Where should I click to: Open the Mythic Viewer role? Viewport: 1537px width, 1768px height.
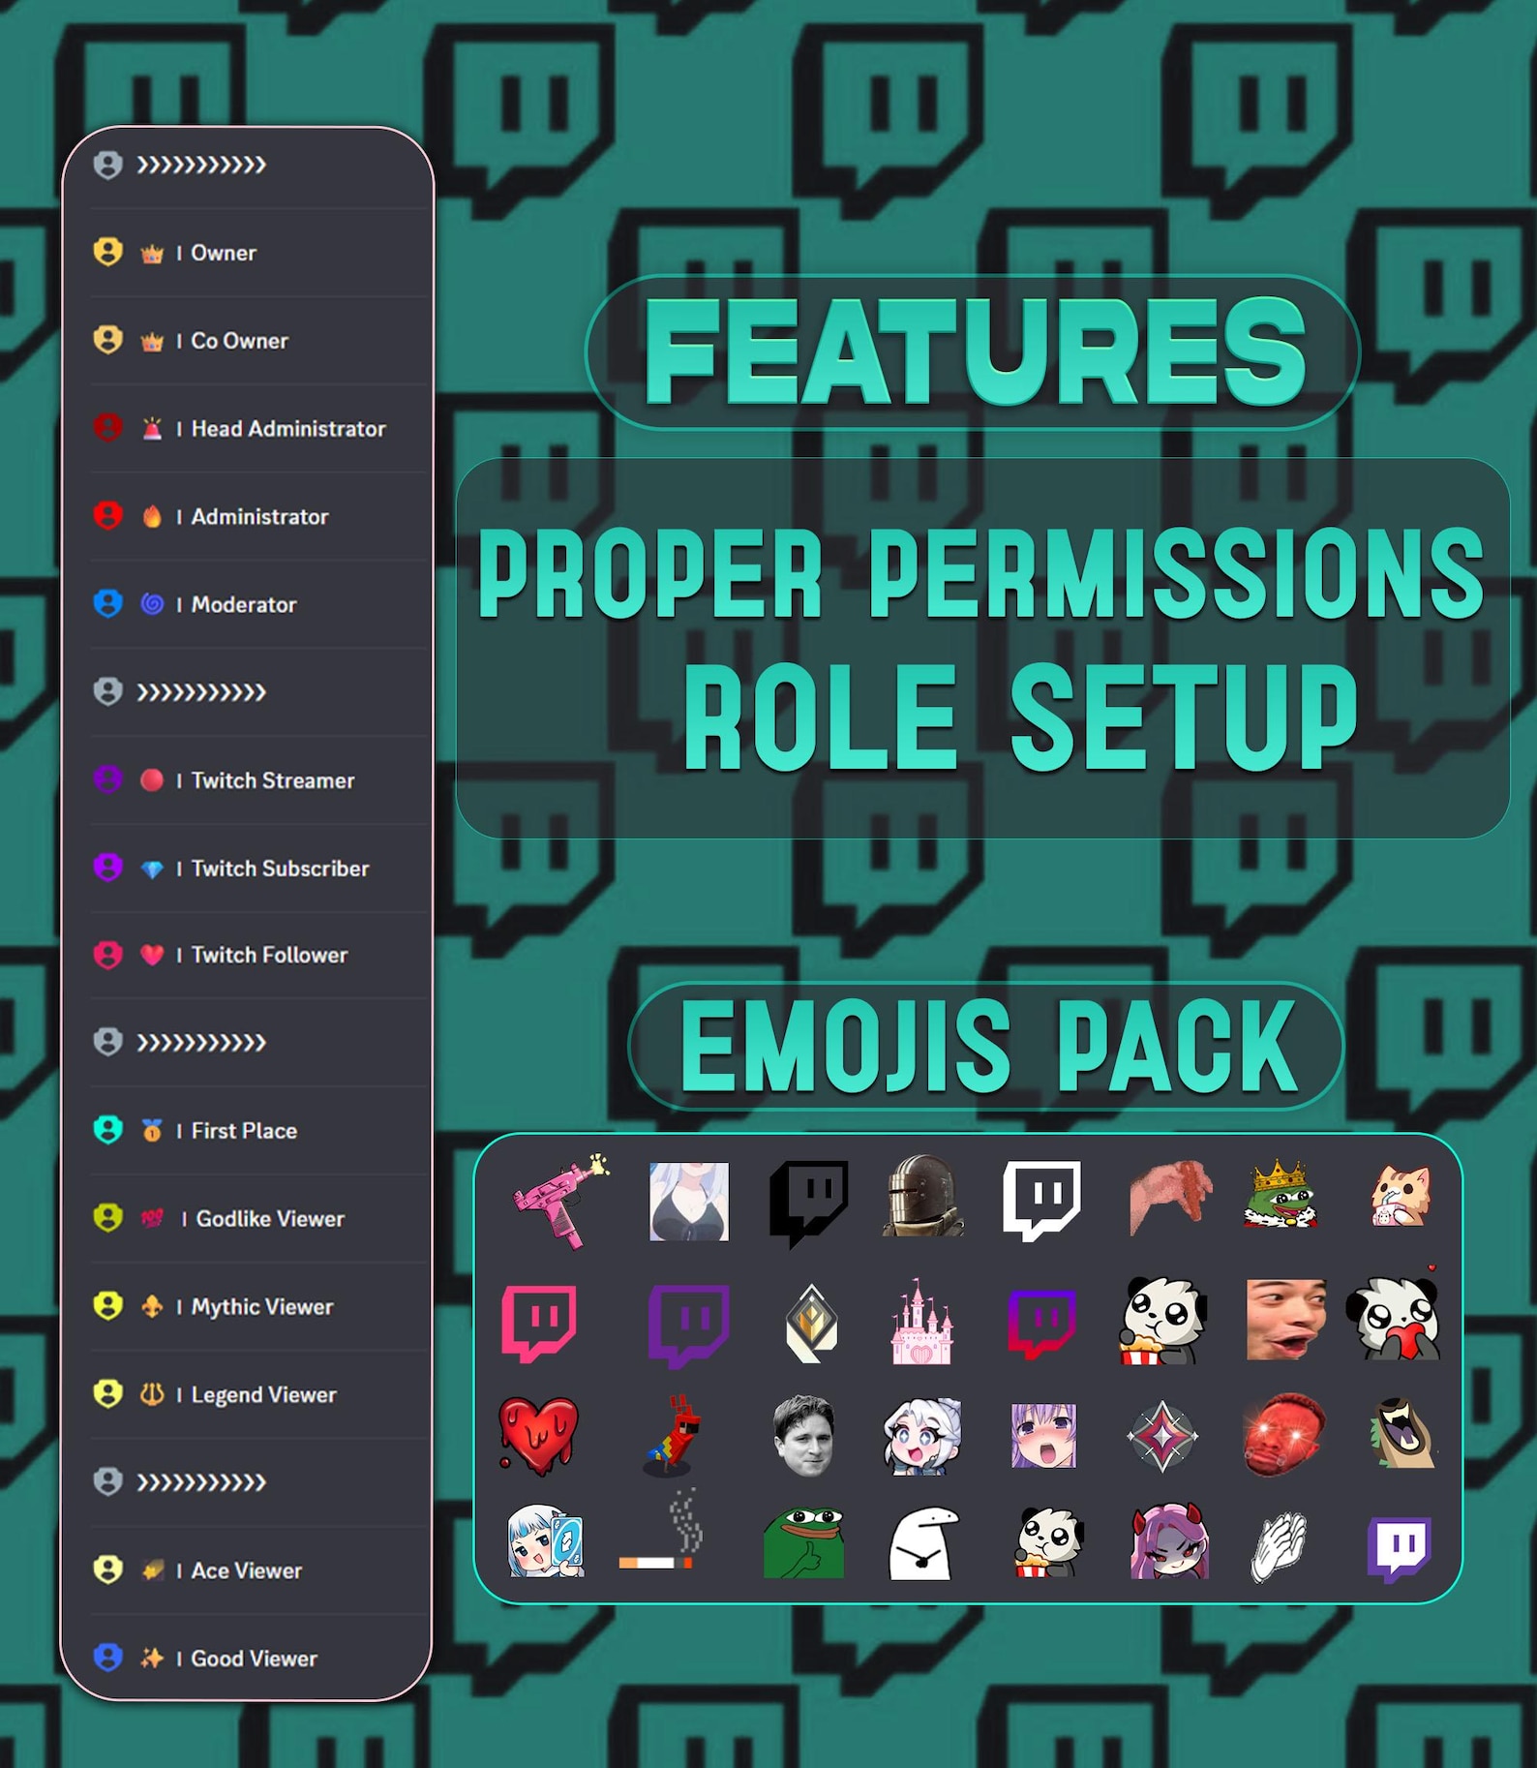click(261, 1306)
